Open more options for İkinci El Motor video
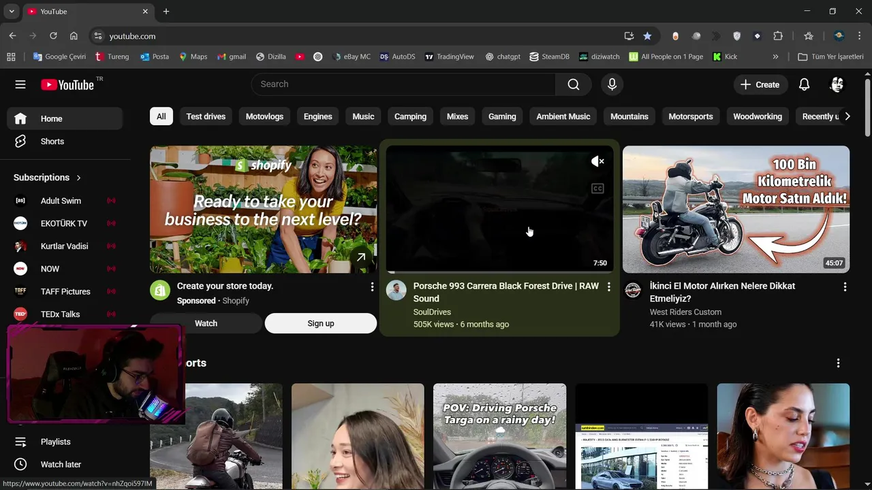This screenshot has height=490, width=872. [845, 287]
